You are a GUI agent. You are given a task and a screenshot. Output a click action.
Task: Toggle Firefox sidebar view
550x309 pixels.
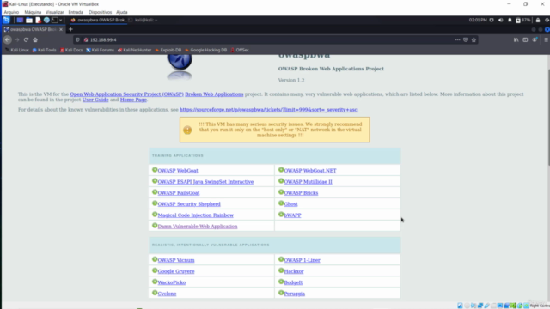525,40
